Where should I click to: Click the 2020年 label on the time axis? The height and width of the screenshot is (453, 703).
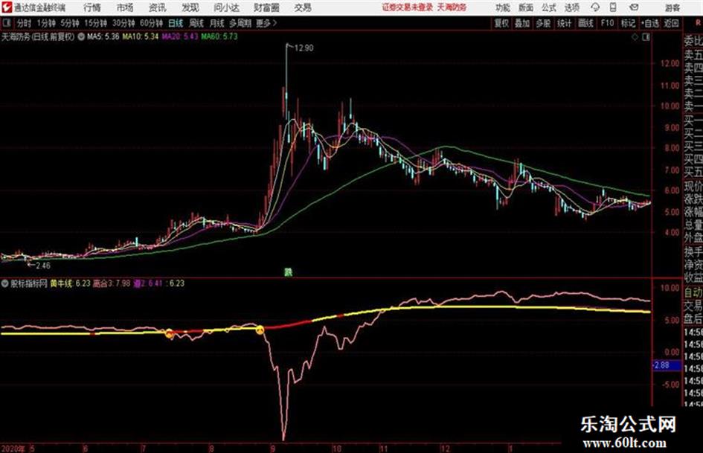pos(13,449)
